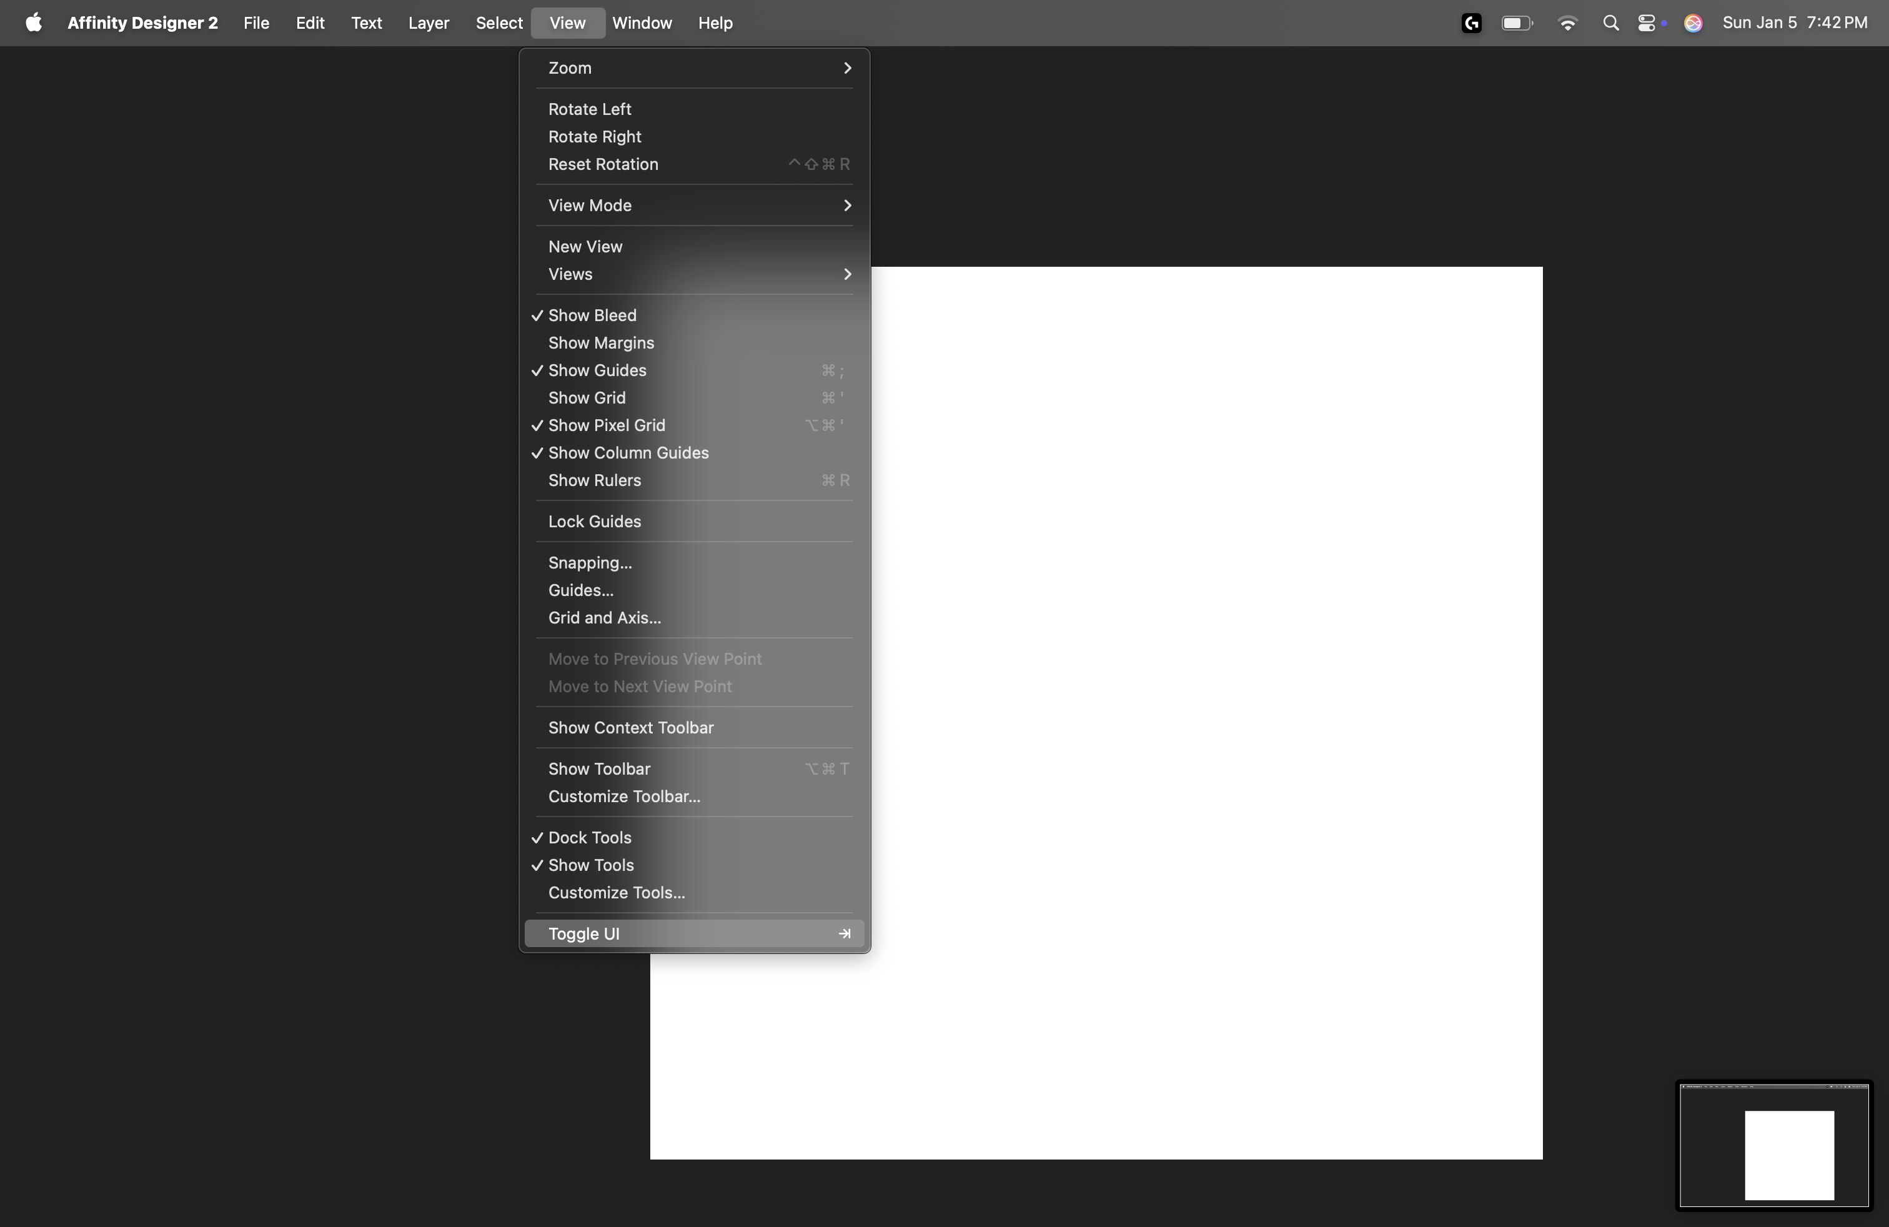The image size is (1889, 1227).
Task: Open the Layer menu
Action: pos(429,23)
